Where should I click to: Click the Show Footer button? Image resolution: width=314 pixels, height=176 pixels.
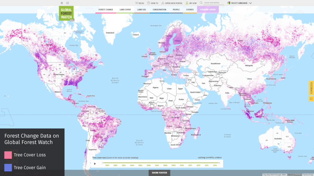tap(160, 173)
